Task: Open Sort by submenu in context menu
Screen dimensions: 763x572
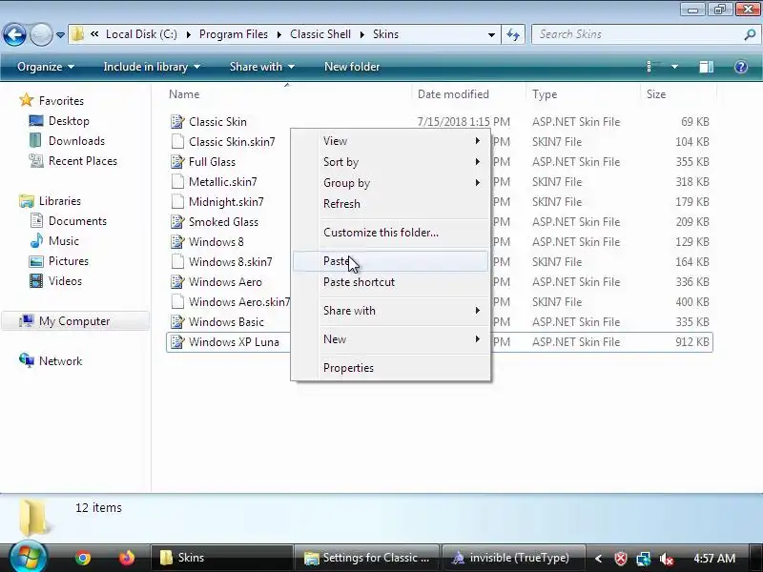Action: (x=390, y=162)
